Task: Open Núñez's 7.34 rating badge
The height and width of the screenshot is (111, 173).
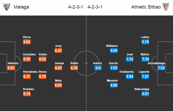Action: point(145,59)
